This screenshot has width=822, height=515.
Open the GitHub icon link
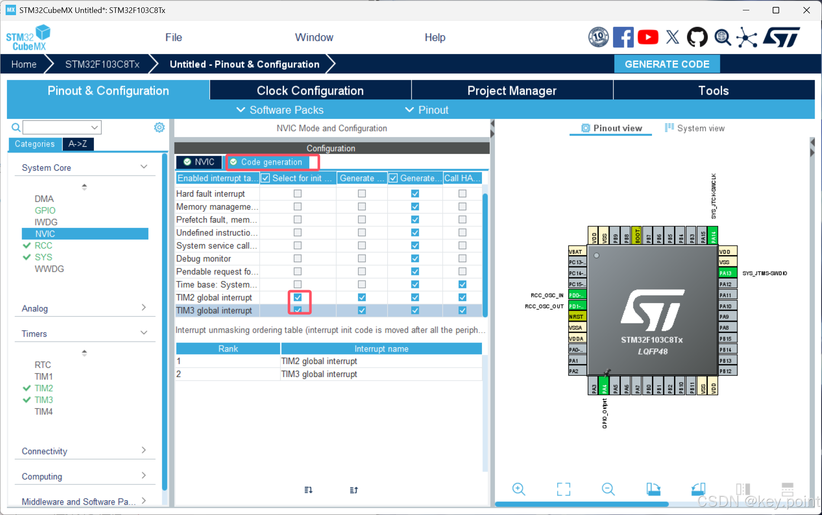tap(697, 37)
